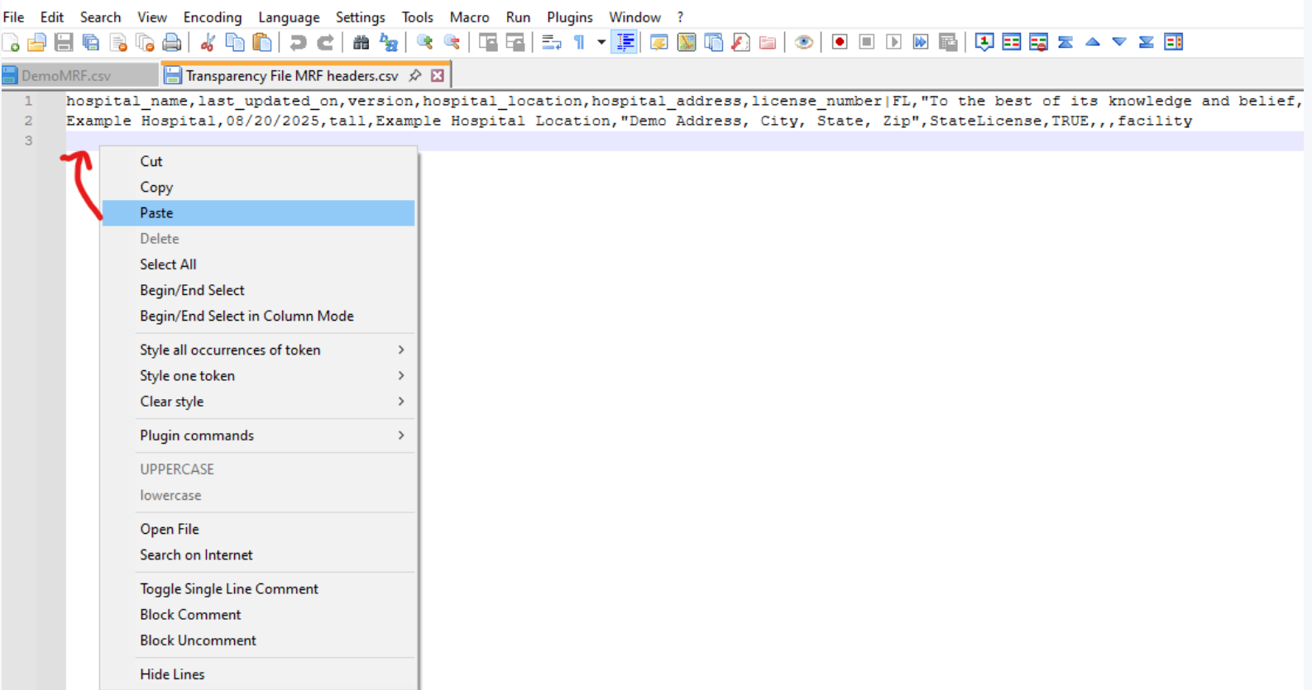This screenshot has height=690, width=1312.
Task: Click the Save All toolbar icon
Action: pos(91,42)
